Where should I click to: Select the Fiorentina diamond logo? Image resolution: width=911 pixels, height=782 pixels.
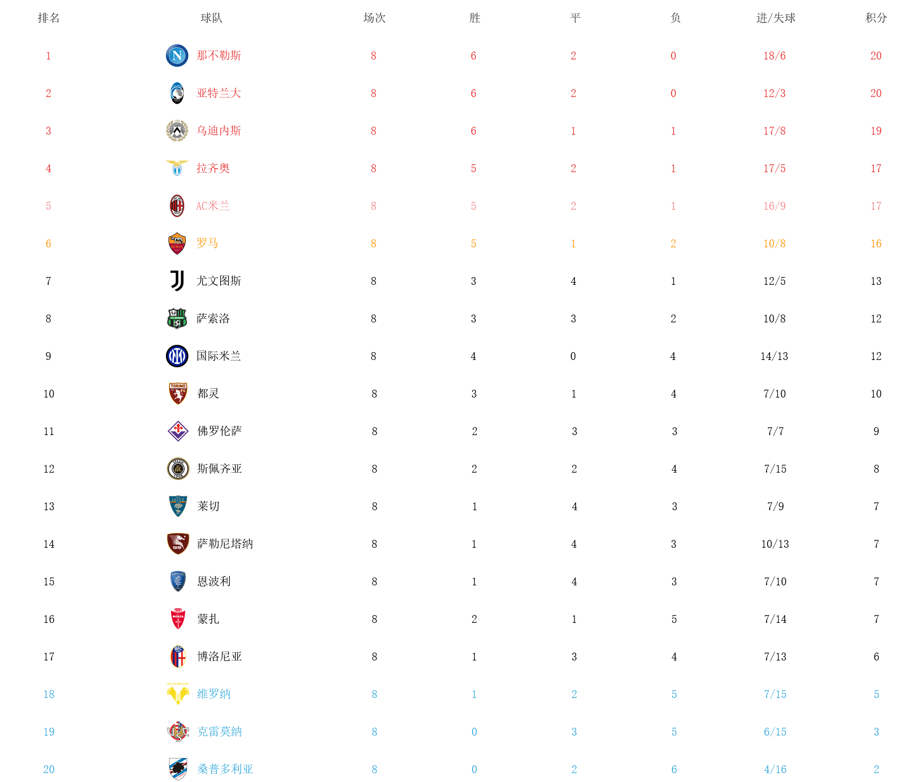[178, 431]
